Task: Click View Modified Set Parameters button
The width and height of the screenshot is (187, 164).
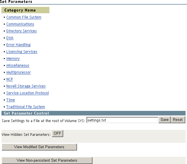Action: (39, 147)
